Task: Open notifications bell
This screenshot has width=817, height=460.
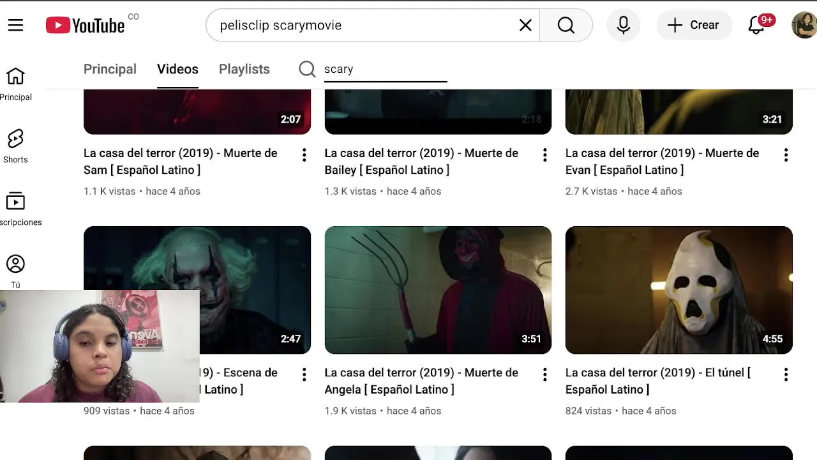Action: [x=756, y=25]
